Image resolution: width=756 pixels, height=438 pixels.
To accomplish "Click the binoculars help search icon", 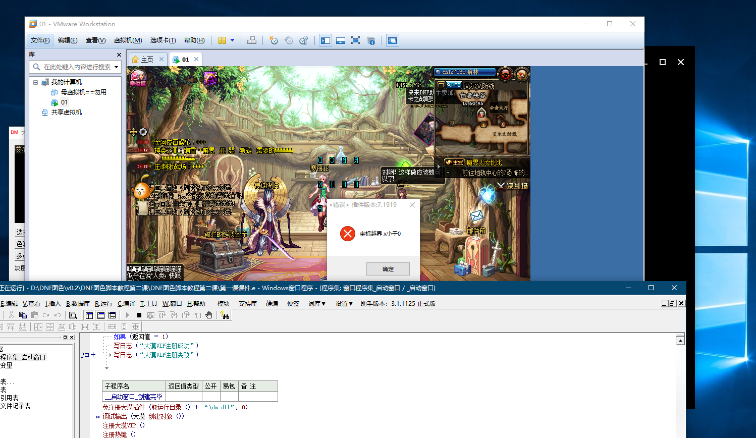I will (225, 315).
